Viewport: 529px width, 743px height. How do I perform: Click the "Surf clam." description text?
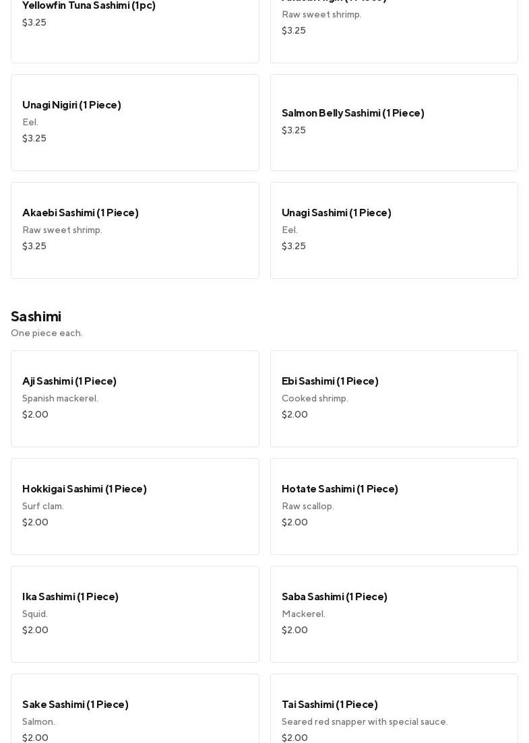tap(43, 506)
